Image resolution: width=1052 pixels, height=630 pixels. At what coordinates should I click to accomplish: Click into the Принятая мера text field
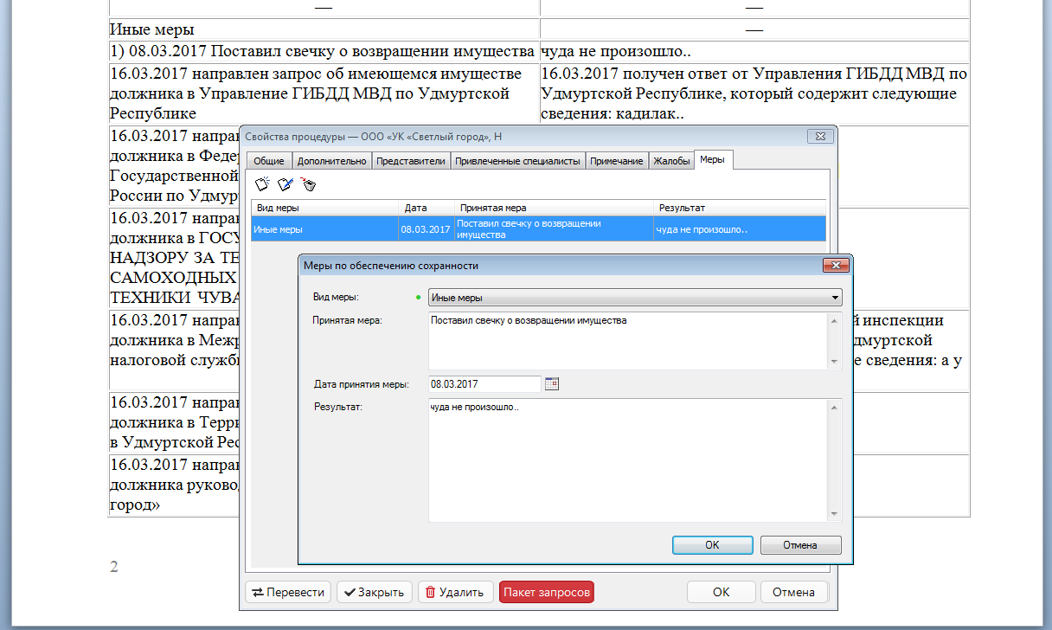click(627, 340)
